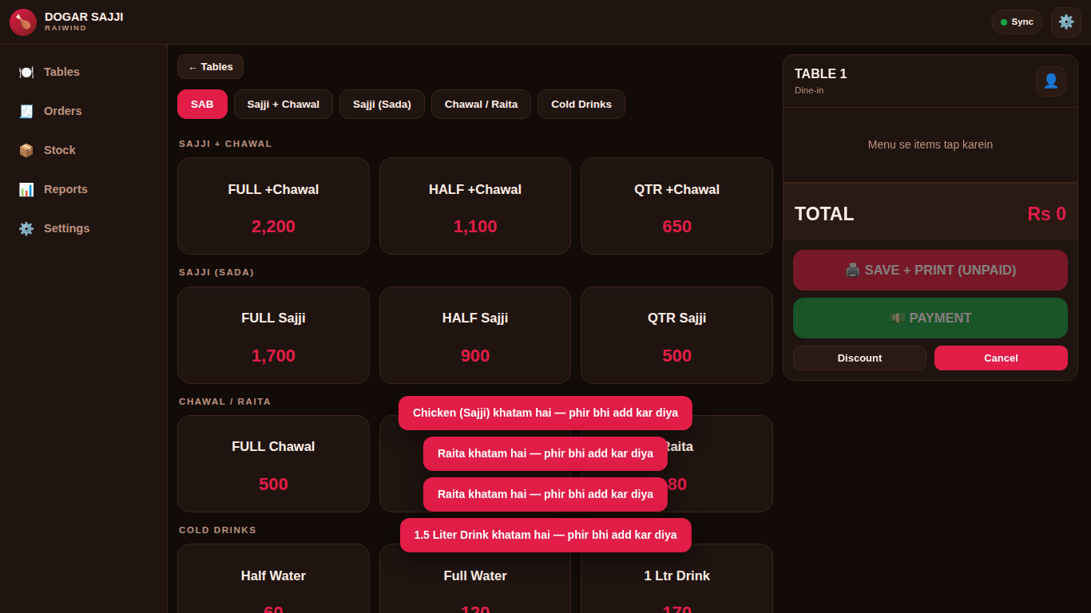Click the Sync status button

pyautogui.click(x=1017, y=22)
